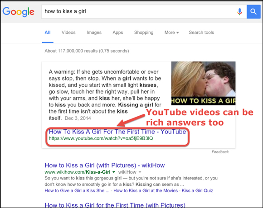Click the youtube.com watch URL
Screen dimensions: 263x208
click(101, 138)
